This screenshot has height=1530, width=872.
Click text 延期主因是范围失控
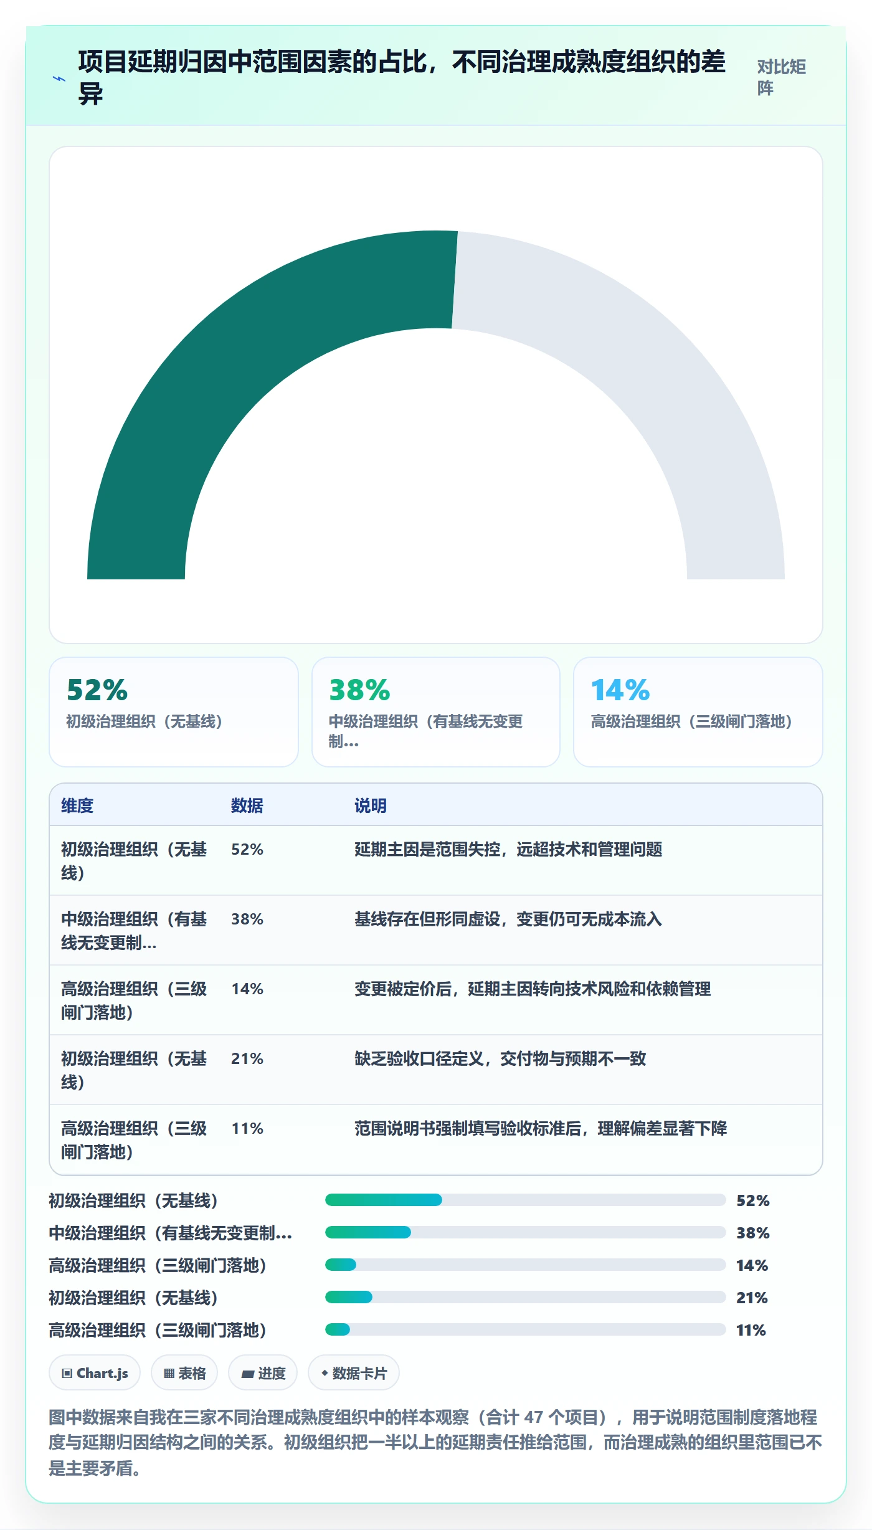click(427, 849)
